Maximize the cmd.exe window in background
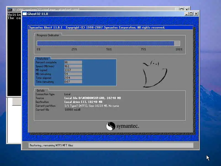221x166 pixels. coord(182,9)
